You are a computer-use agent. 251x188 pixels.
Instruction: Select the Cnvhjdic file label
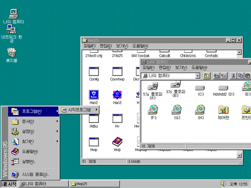click(x=211, y=56)
